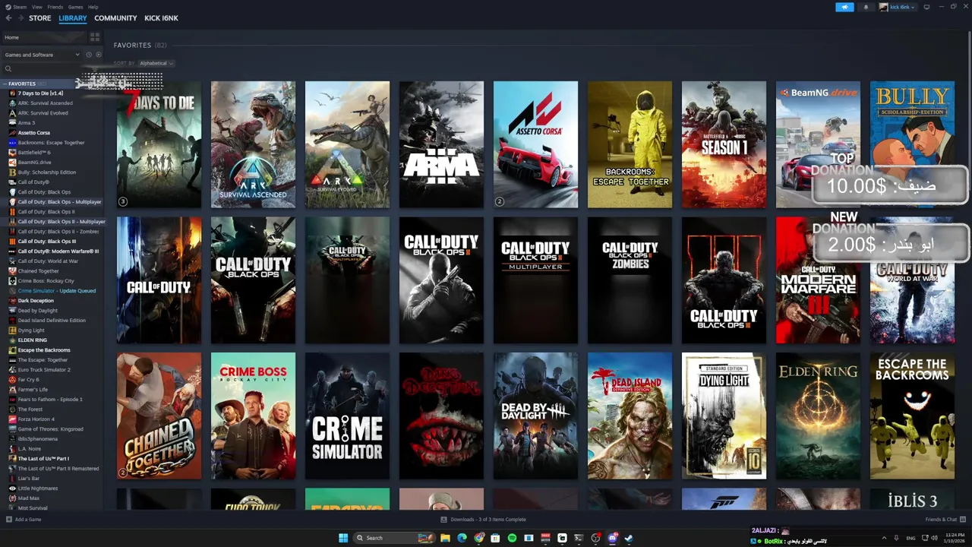The image size is (972, 547).
Task: Click Add a Game link
Action: 28,520
